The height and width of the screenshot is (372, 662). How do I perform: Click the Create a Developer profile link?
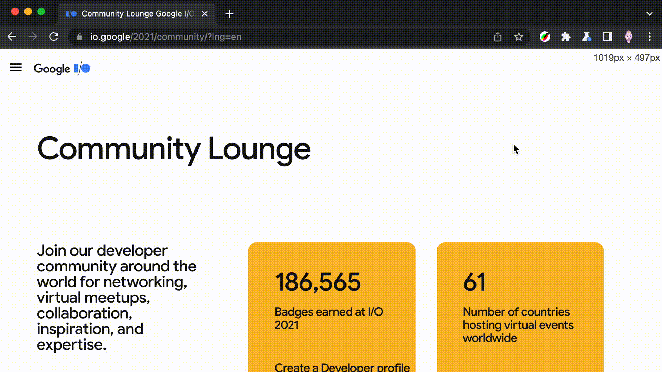[342, 367]
